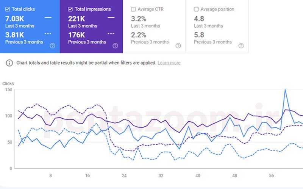Click the 32 label on the x-axis
Screen dimensions: 303x189
tap(161, 176)
